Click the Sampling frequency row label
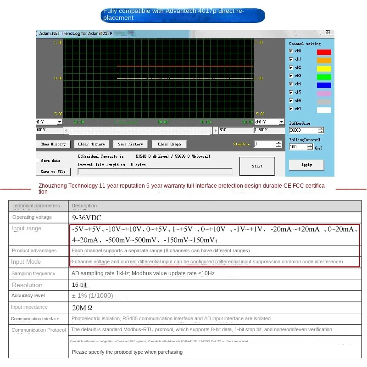This screenshot has height=367, width=367. pos(33,273)
